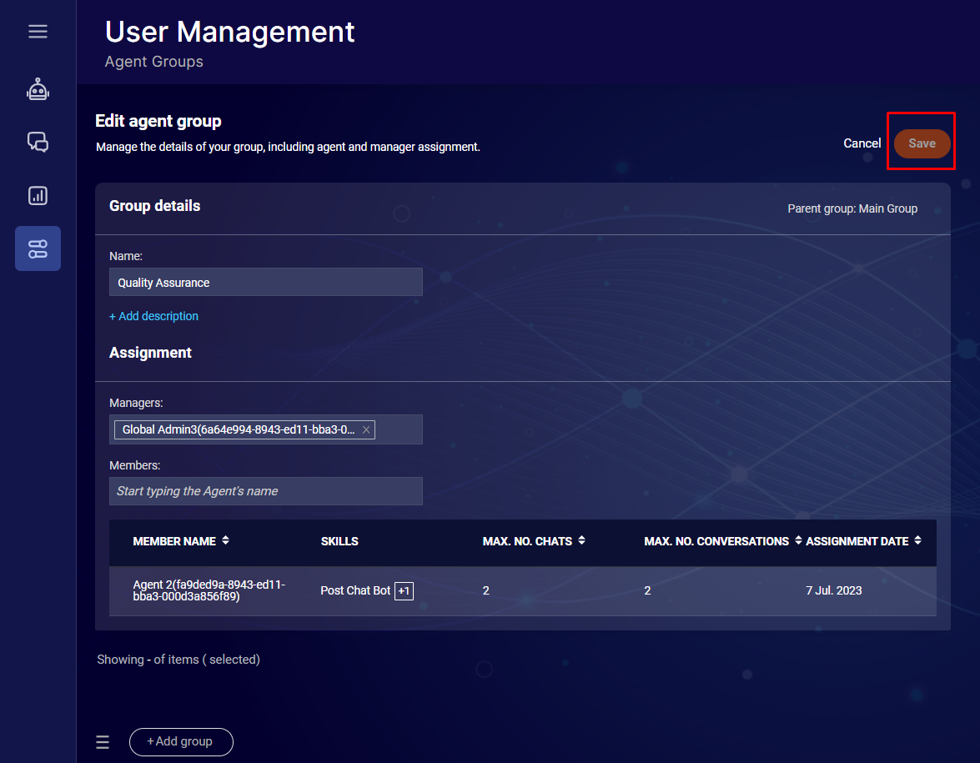This screenshot has width=980, height=763.
Task: Click the SKILLS column header
Action: click(x=339, y=541)
